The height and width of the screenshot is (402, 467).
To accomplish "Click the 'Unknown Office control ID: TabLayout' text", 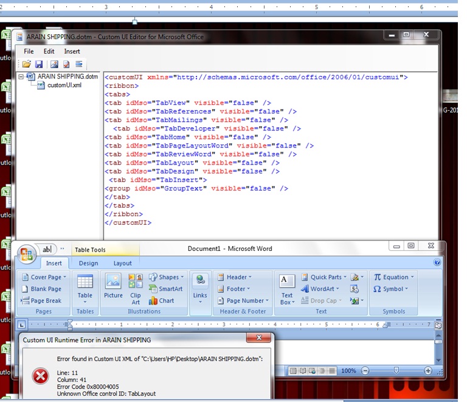I will pyautogui.click(x=106, y=393).
